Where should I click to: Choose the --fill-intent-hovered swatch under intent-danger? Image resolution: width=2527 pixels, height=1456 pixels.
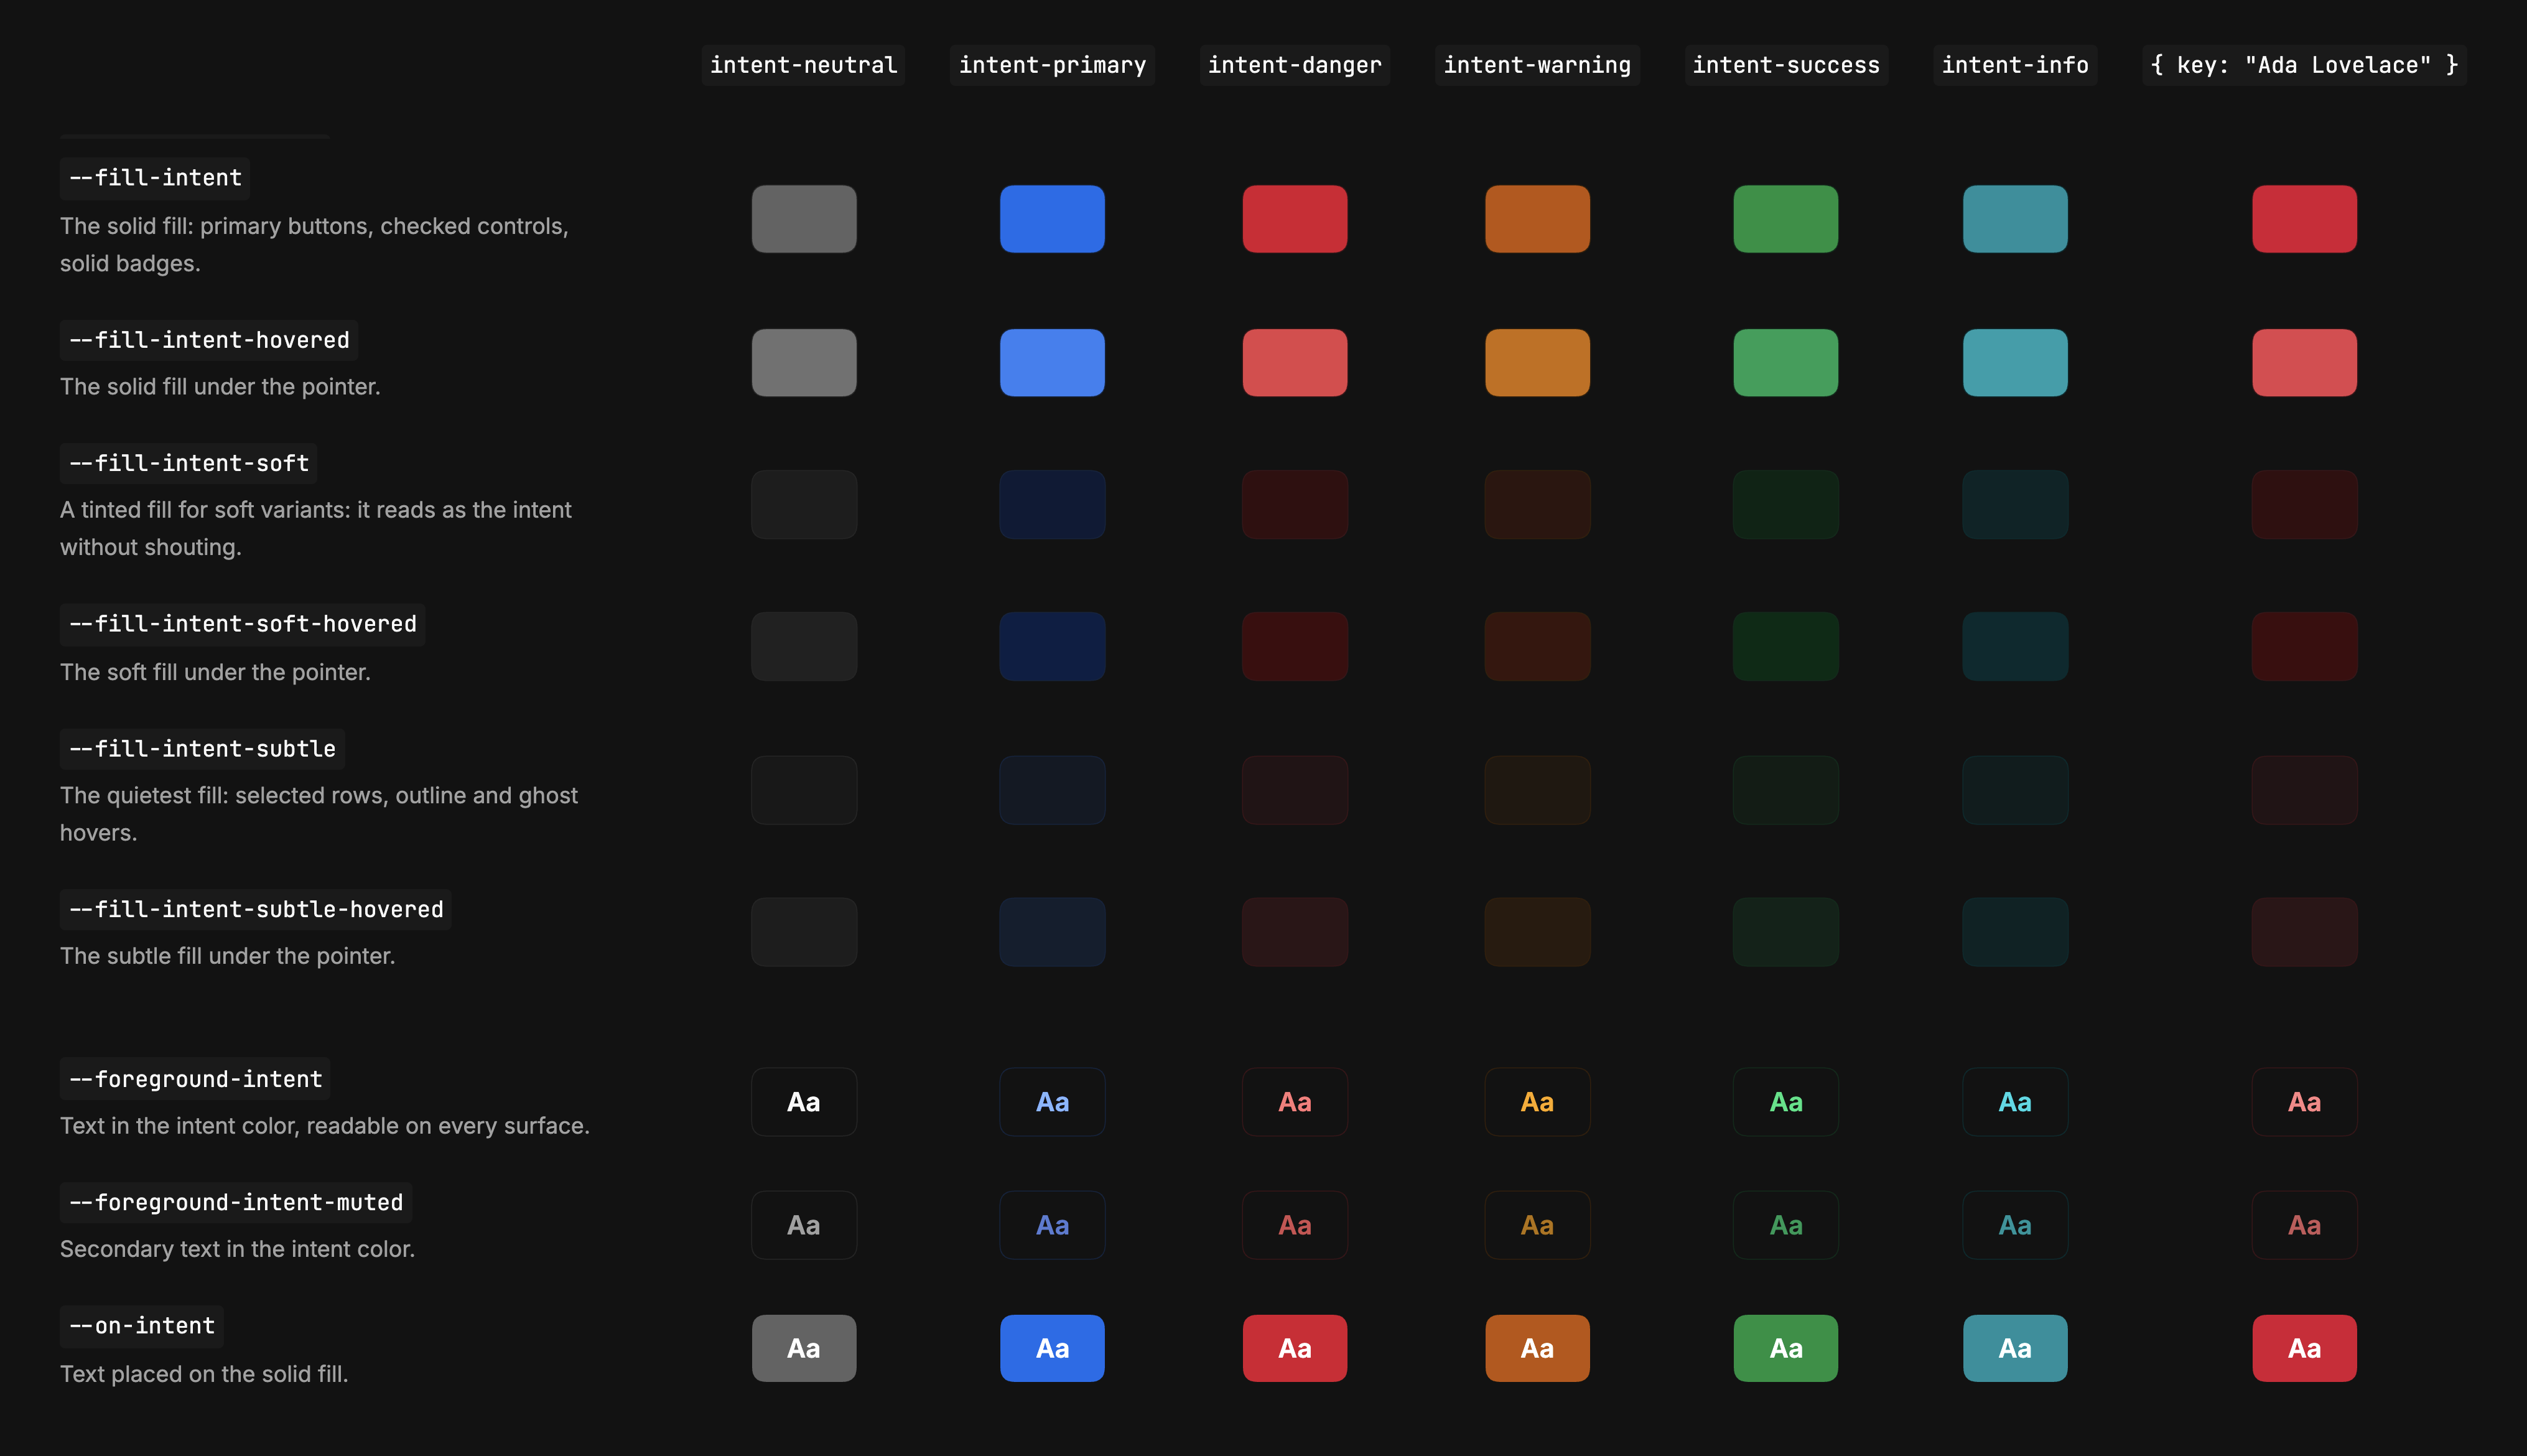(1295, 363)
